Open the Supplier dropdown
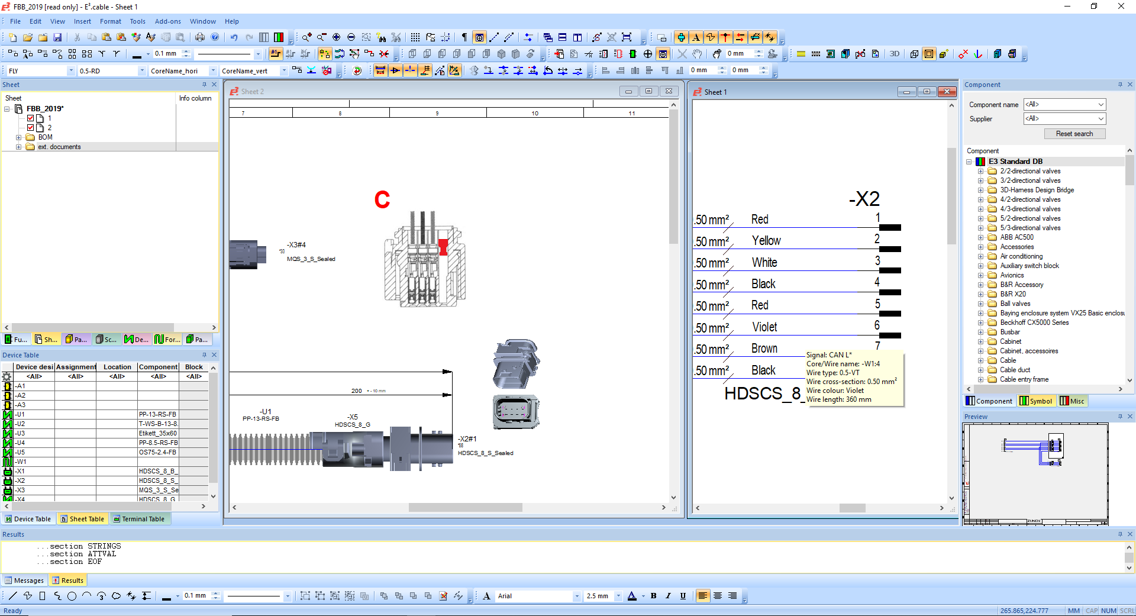Viewport: 1136px width, 616px height. [x=1064, y=119]
